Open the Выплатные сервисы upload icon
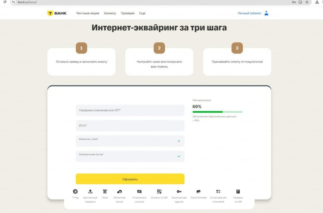The width and height of the screenshot is (323, 213). [90, 191]
